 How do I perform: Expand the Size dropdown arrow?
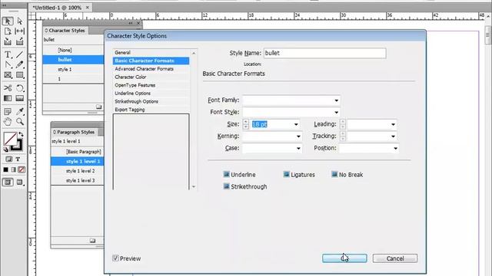[296, 124]
